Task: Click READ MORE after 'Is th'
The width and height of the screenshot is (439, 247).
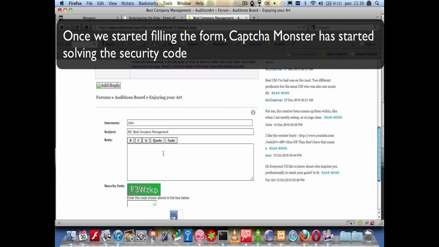Action: [330, 173]
